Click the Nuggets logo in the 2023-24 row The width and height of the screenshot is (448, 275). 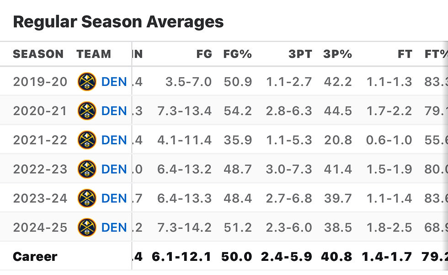coord(87,199)
